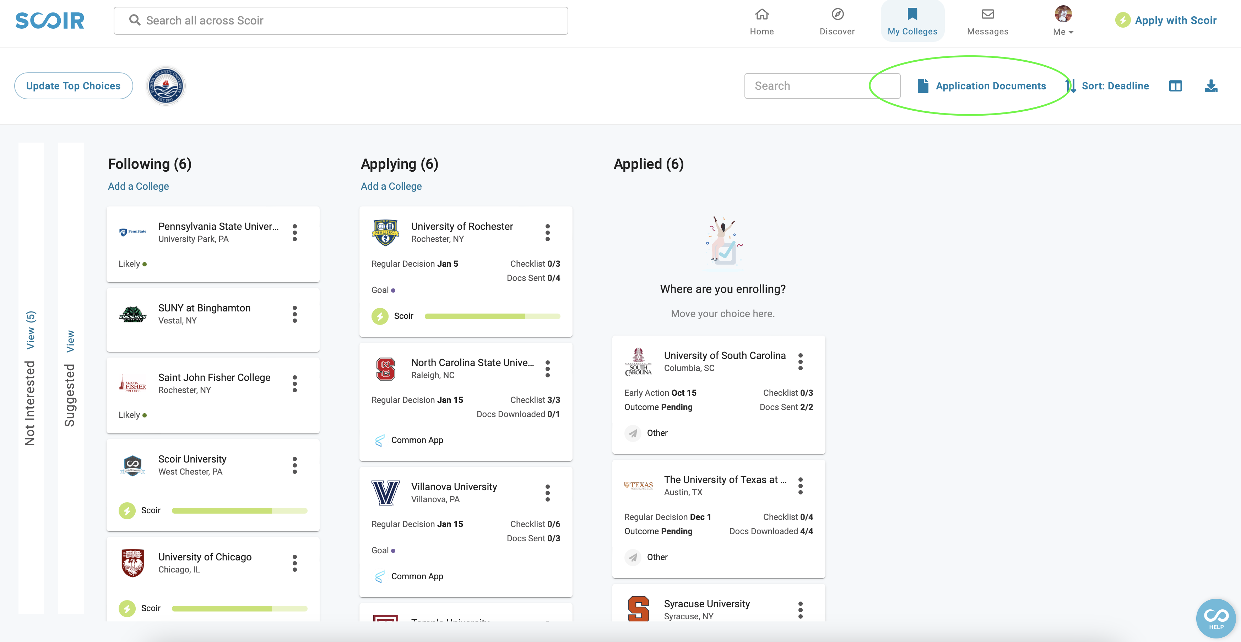This screenshot has height=642, width=1241.
Task: Click the Applied (6) column heading
Action: 649,164
